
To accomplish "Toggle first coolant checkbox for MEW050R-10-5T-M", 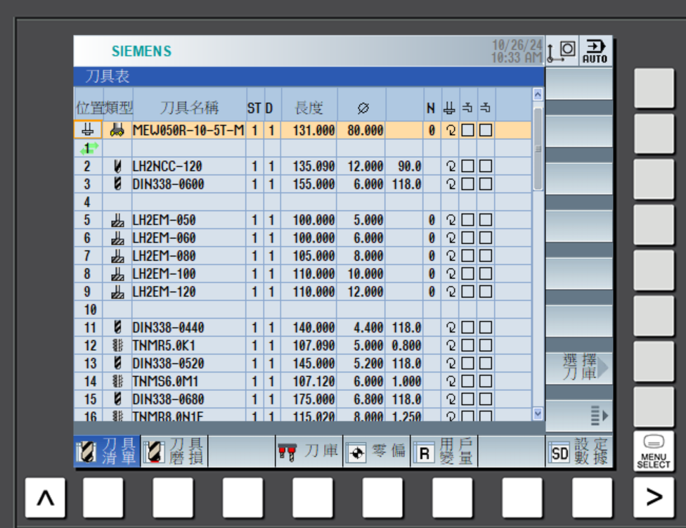I will click(x=467, y=130).
